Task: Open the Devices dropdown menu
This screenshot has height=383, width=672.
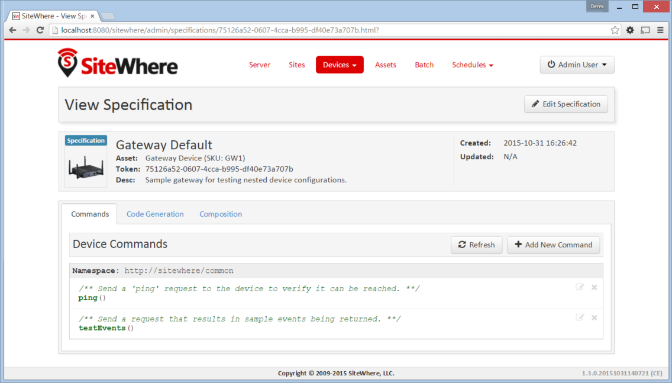Action: point(340,65)
